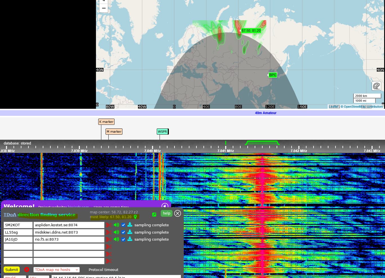Screen dimensions: 385x278
Task: Click the SM2KOT row 'sampling complete' status
Action: point(152,225)
